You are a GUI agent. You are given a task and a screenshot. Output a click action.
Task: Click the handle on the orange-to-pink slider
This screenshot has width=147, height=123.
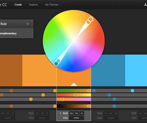point(62,99)
